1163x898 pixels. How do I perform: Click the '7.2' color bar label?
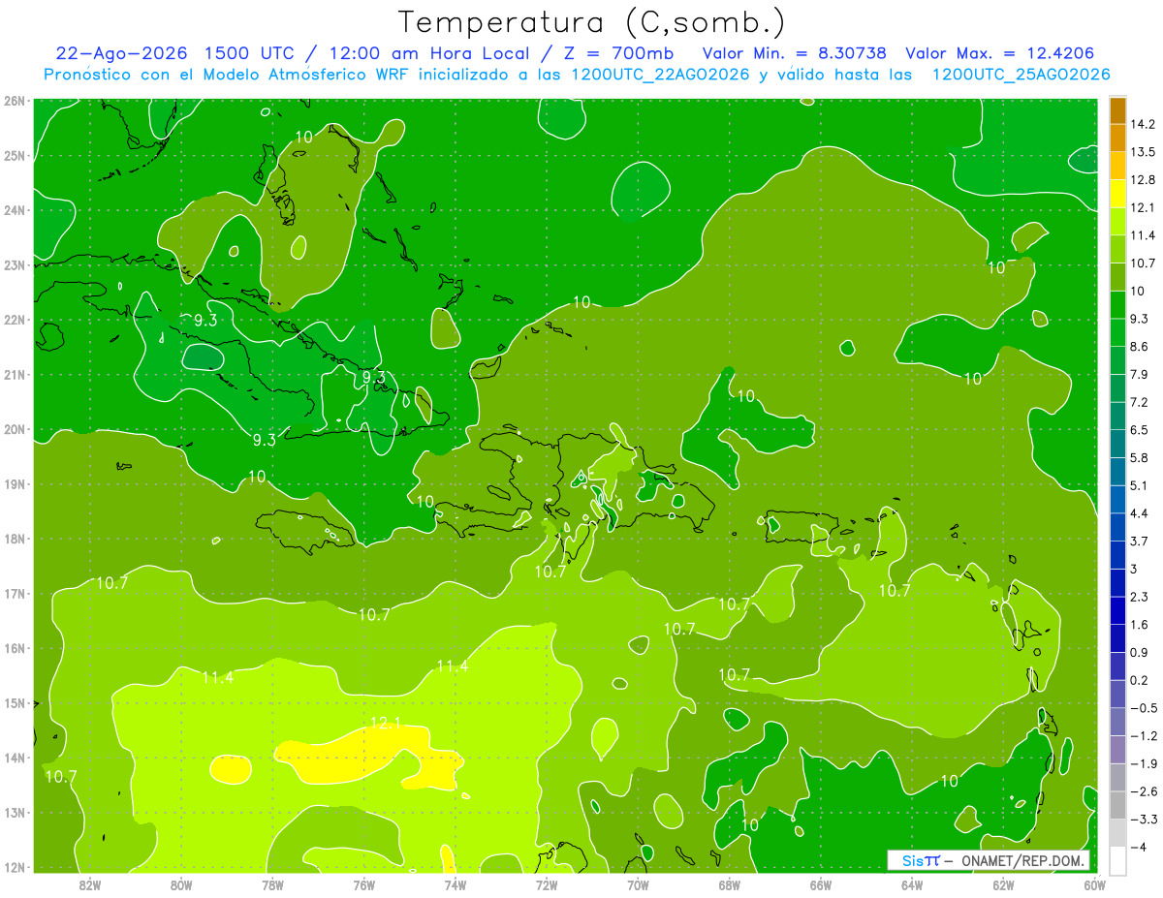tap(1140, 401)
